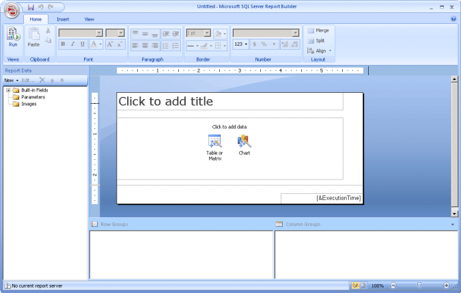Open the help question mark icon
The height and width of the screenshot is (293, 461).
(453, 19)
